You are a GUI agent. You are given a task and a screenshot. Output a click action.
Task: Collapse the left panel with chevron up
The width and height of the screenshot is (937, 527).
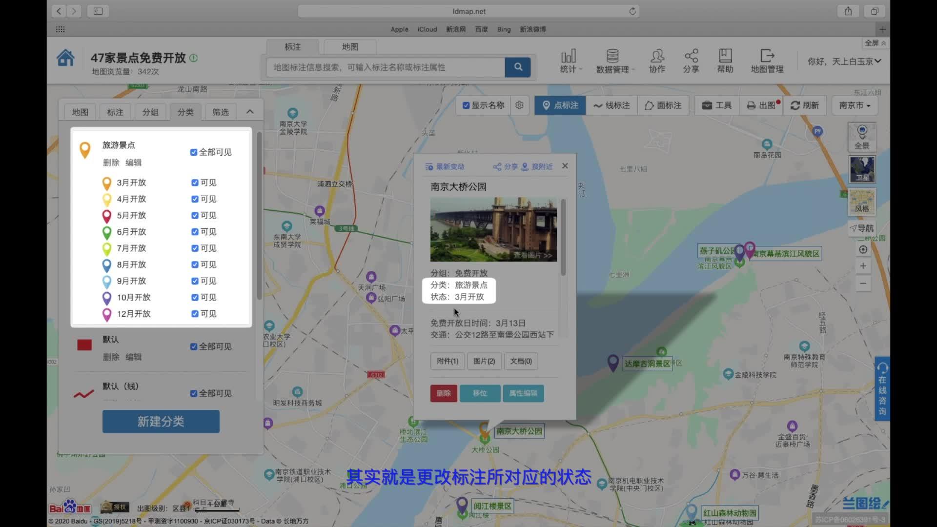250,112
